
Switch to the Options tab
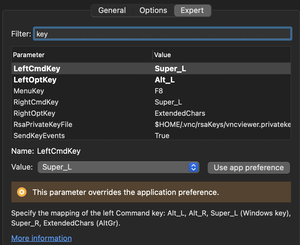click(153, 11)
